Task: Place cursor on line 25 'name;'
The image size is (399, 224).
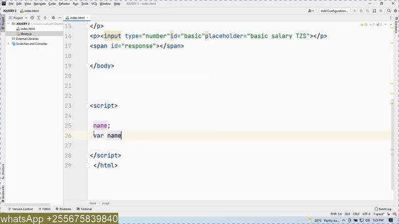Action: pyautogui.click(x=102, y=126)
